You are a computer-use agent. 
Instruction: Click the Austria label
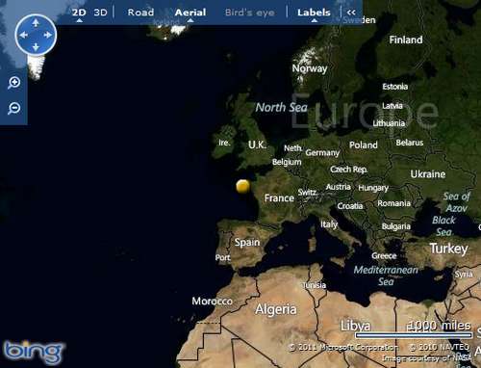tap(339, 187)
